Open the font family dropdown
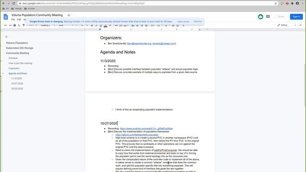306x172 pixels. coord(66,25)
